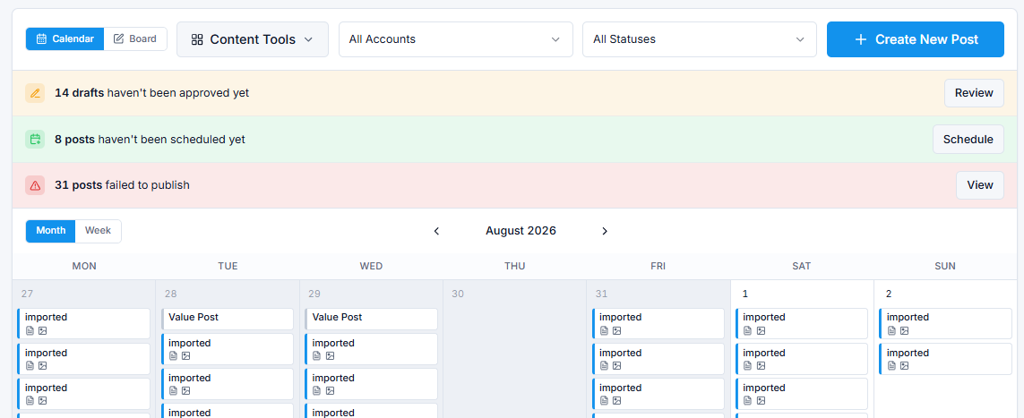Screen dimensions: 1024x418
Task: Click document icon on first Monday 27 post
Action: pos(30,330)
